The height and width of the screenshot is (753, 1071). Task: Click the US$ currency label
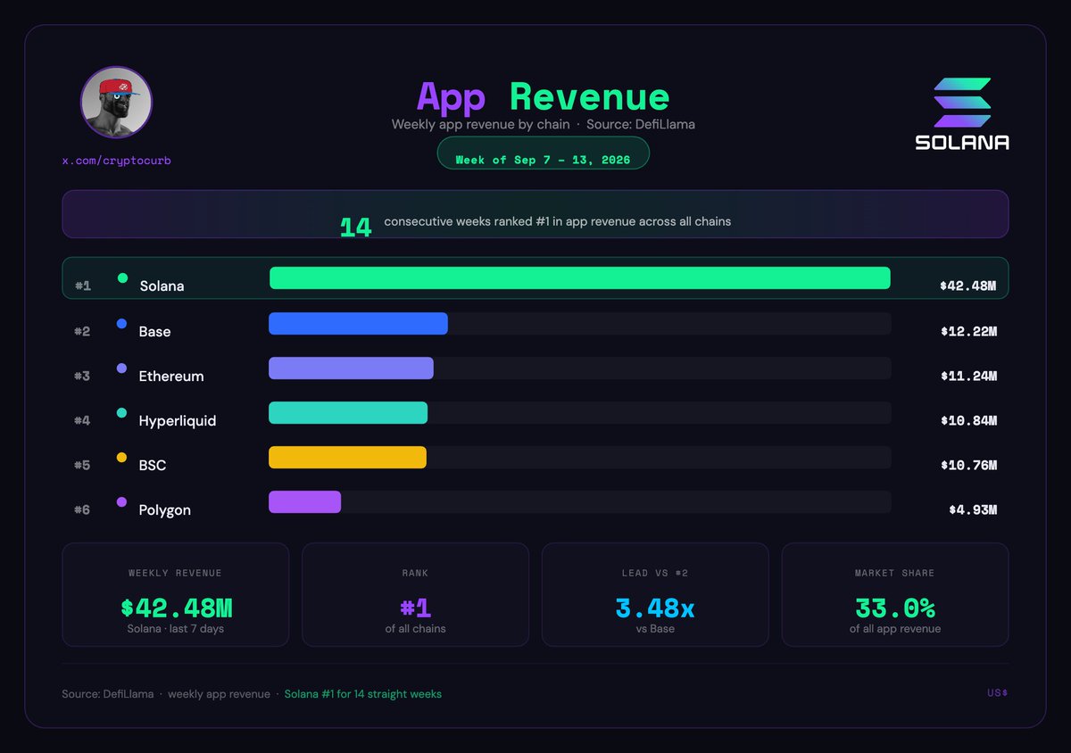point(998,693)
